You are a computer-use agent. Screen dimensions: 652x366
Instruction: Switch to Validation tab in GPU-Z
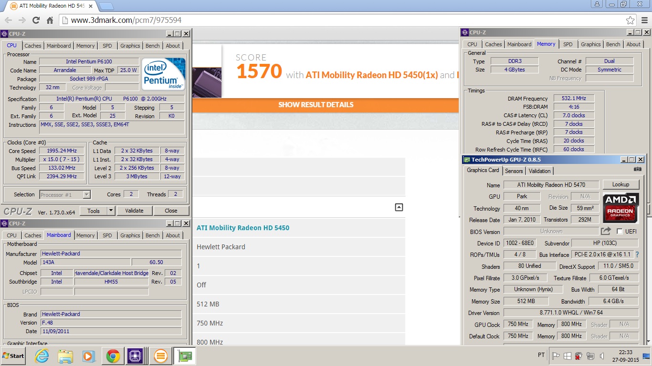pos(540,171)
